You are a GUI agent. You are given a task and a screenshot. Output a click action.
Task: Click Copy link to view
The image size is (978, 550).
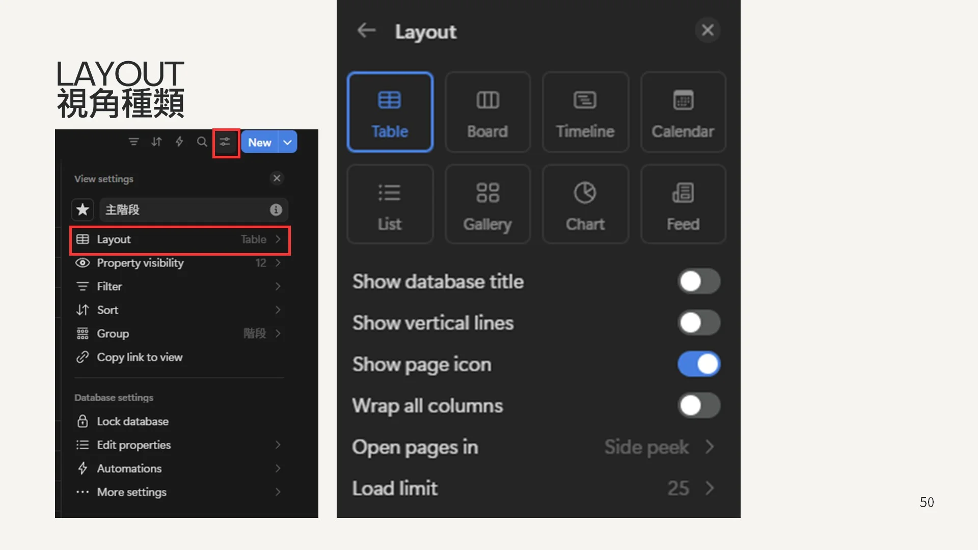(139, 358)
